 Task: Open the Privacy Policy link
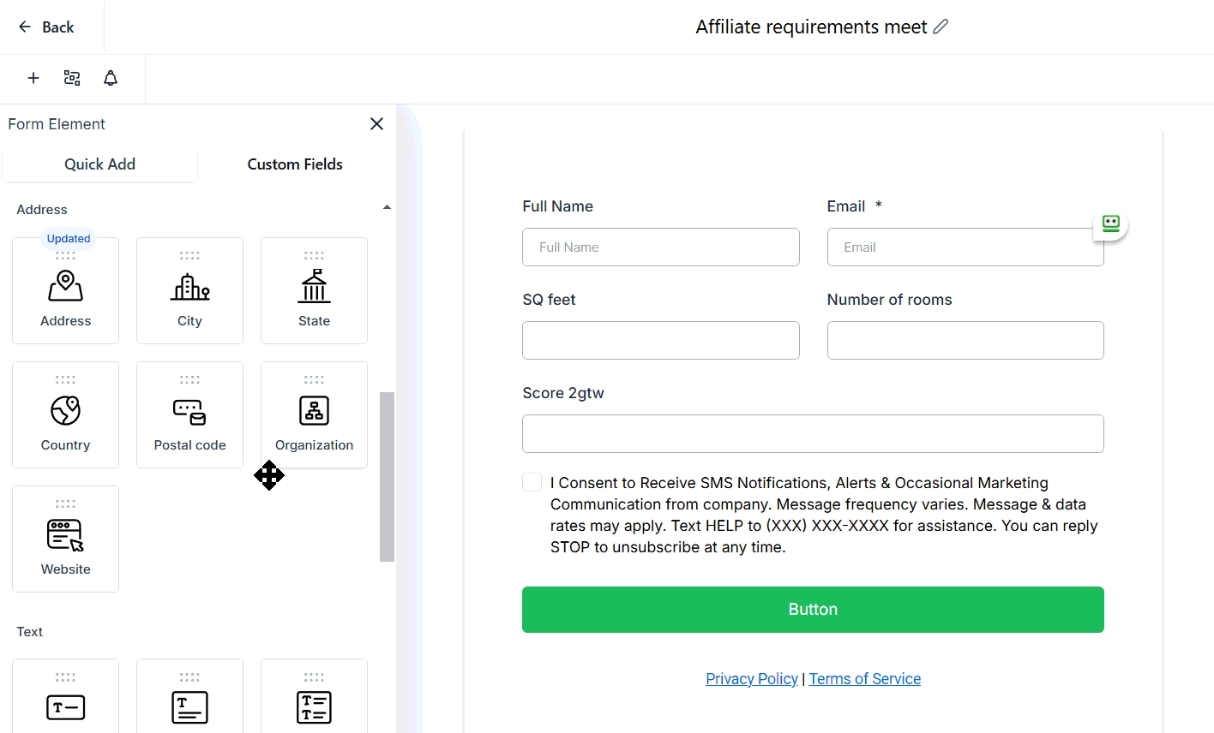(751, 679)
